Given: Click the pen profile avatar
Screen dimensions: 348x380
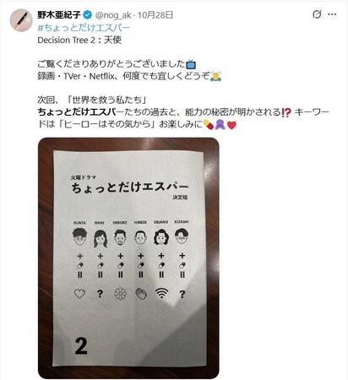Looking at the screenshot, I should point(21,20).
